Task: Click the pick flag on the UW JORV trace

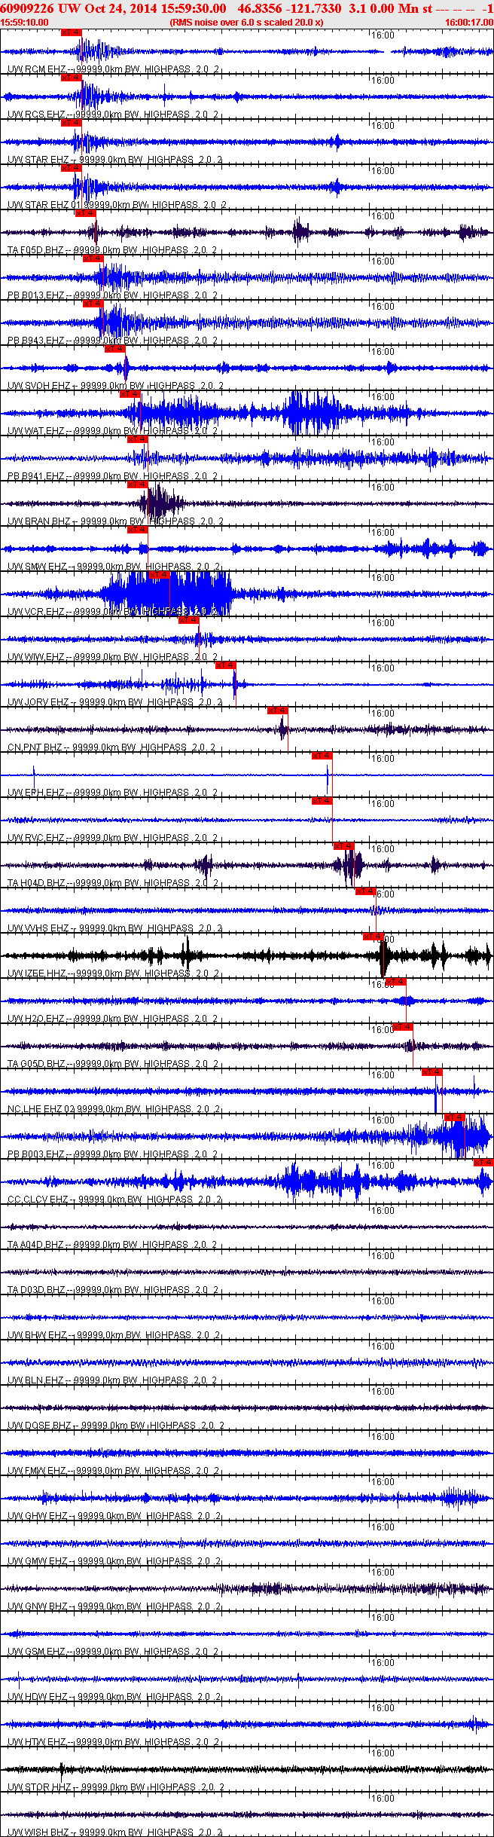Action: point(226,665)
